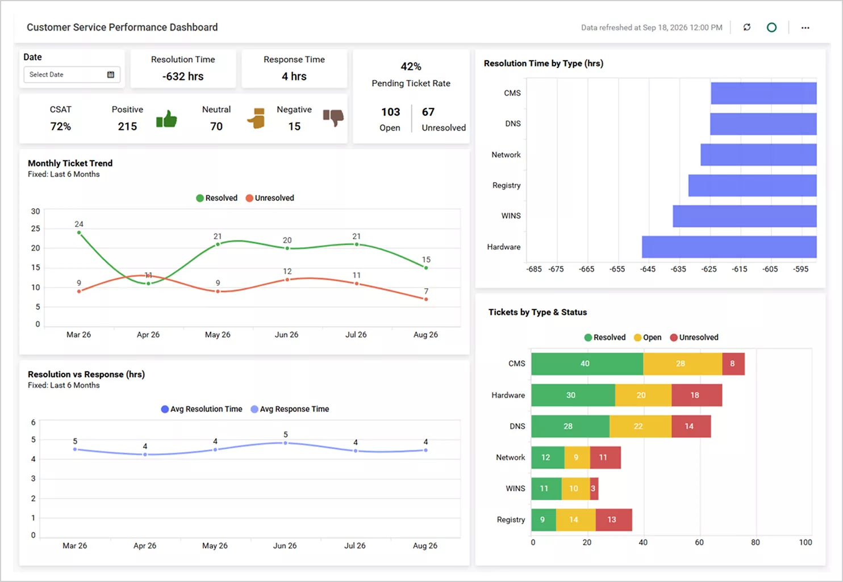Toggle Unresolved legend in Tickets by Type & Status
843x582 pixels.
(694, 338)
